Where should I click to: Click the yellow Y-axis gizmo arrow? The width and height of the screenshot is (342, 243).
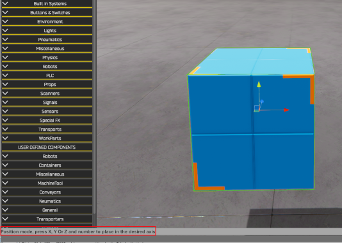[259, 84]
